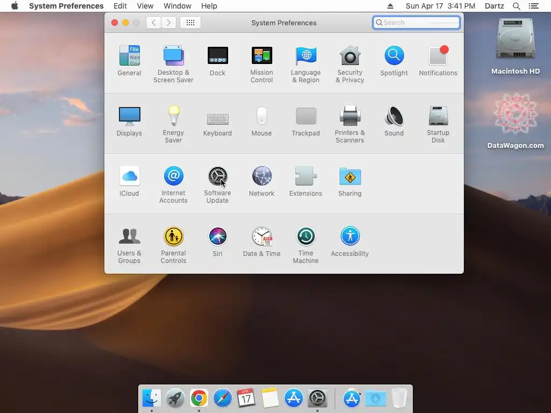
Task: Click the forward navigation arrow
Action: pyautogui.click(x=168, y=23)
